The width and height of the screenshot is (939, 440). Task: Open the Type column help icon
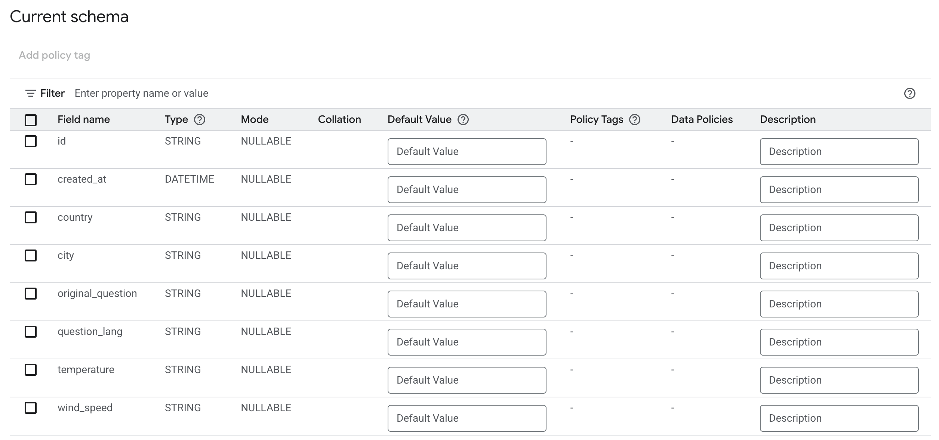click(x=201, y=120)
